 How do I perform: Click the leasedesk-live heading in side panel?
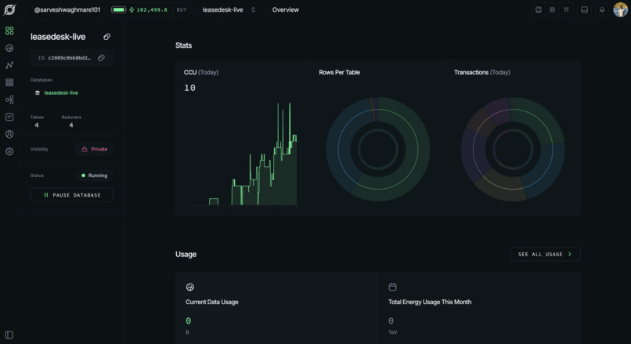tap(58, 37)
